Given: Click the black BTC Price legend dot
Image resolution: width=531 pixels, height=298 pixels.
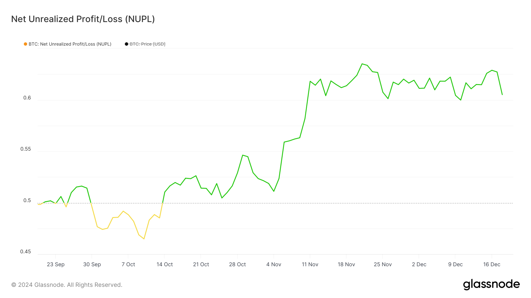Looking at the screenshot, I should (126, 44).
